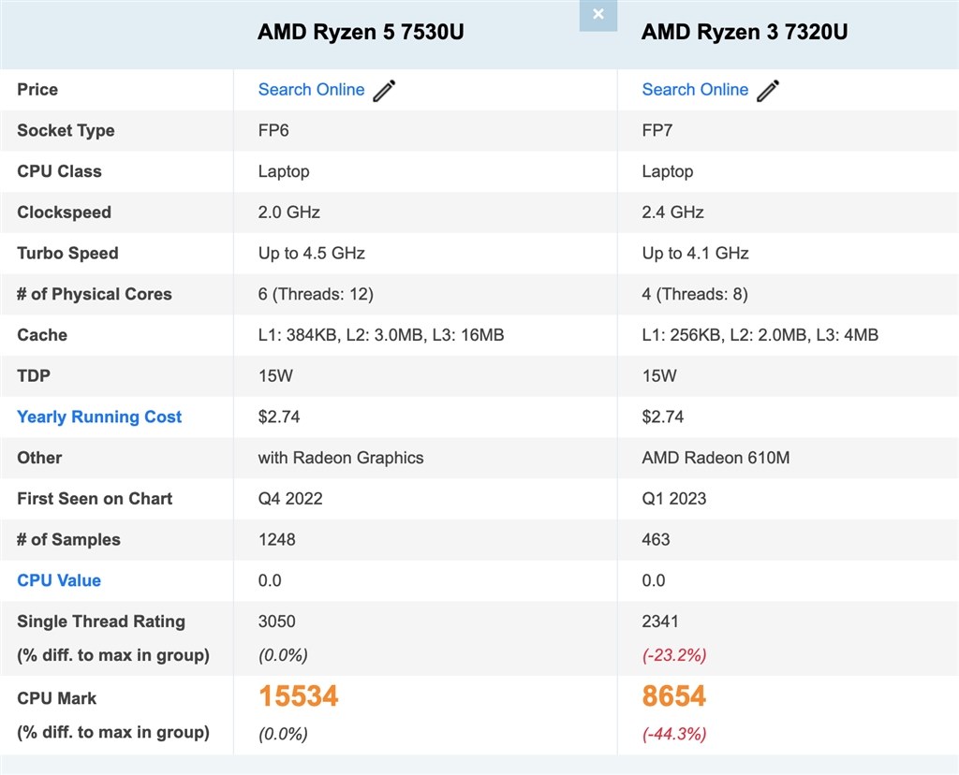The height and width of the screenshot is (775, 959).
Task: Click the Up to 4.5 GHz turbo value
Action: point(311,254)
